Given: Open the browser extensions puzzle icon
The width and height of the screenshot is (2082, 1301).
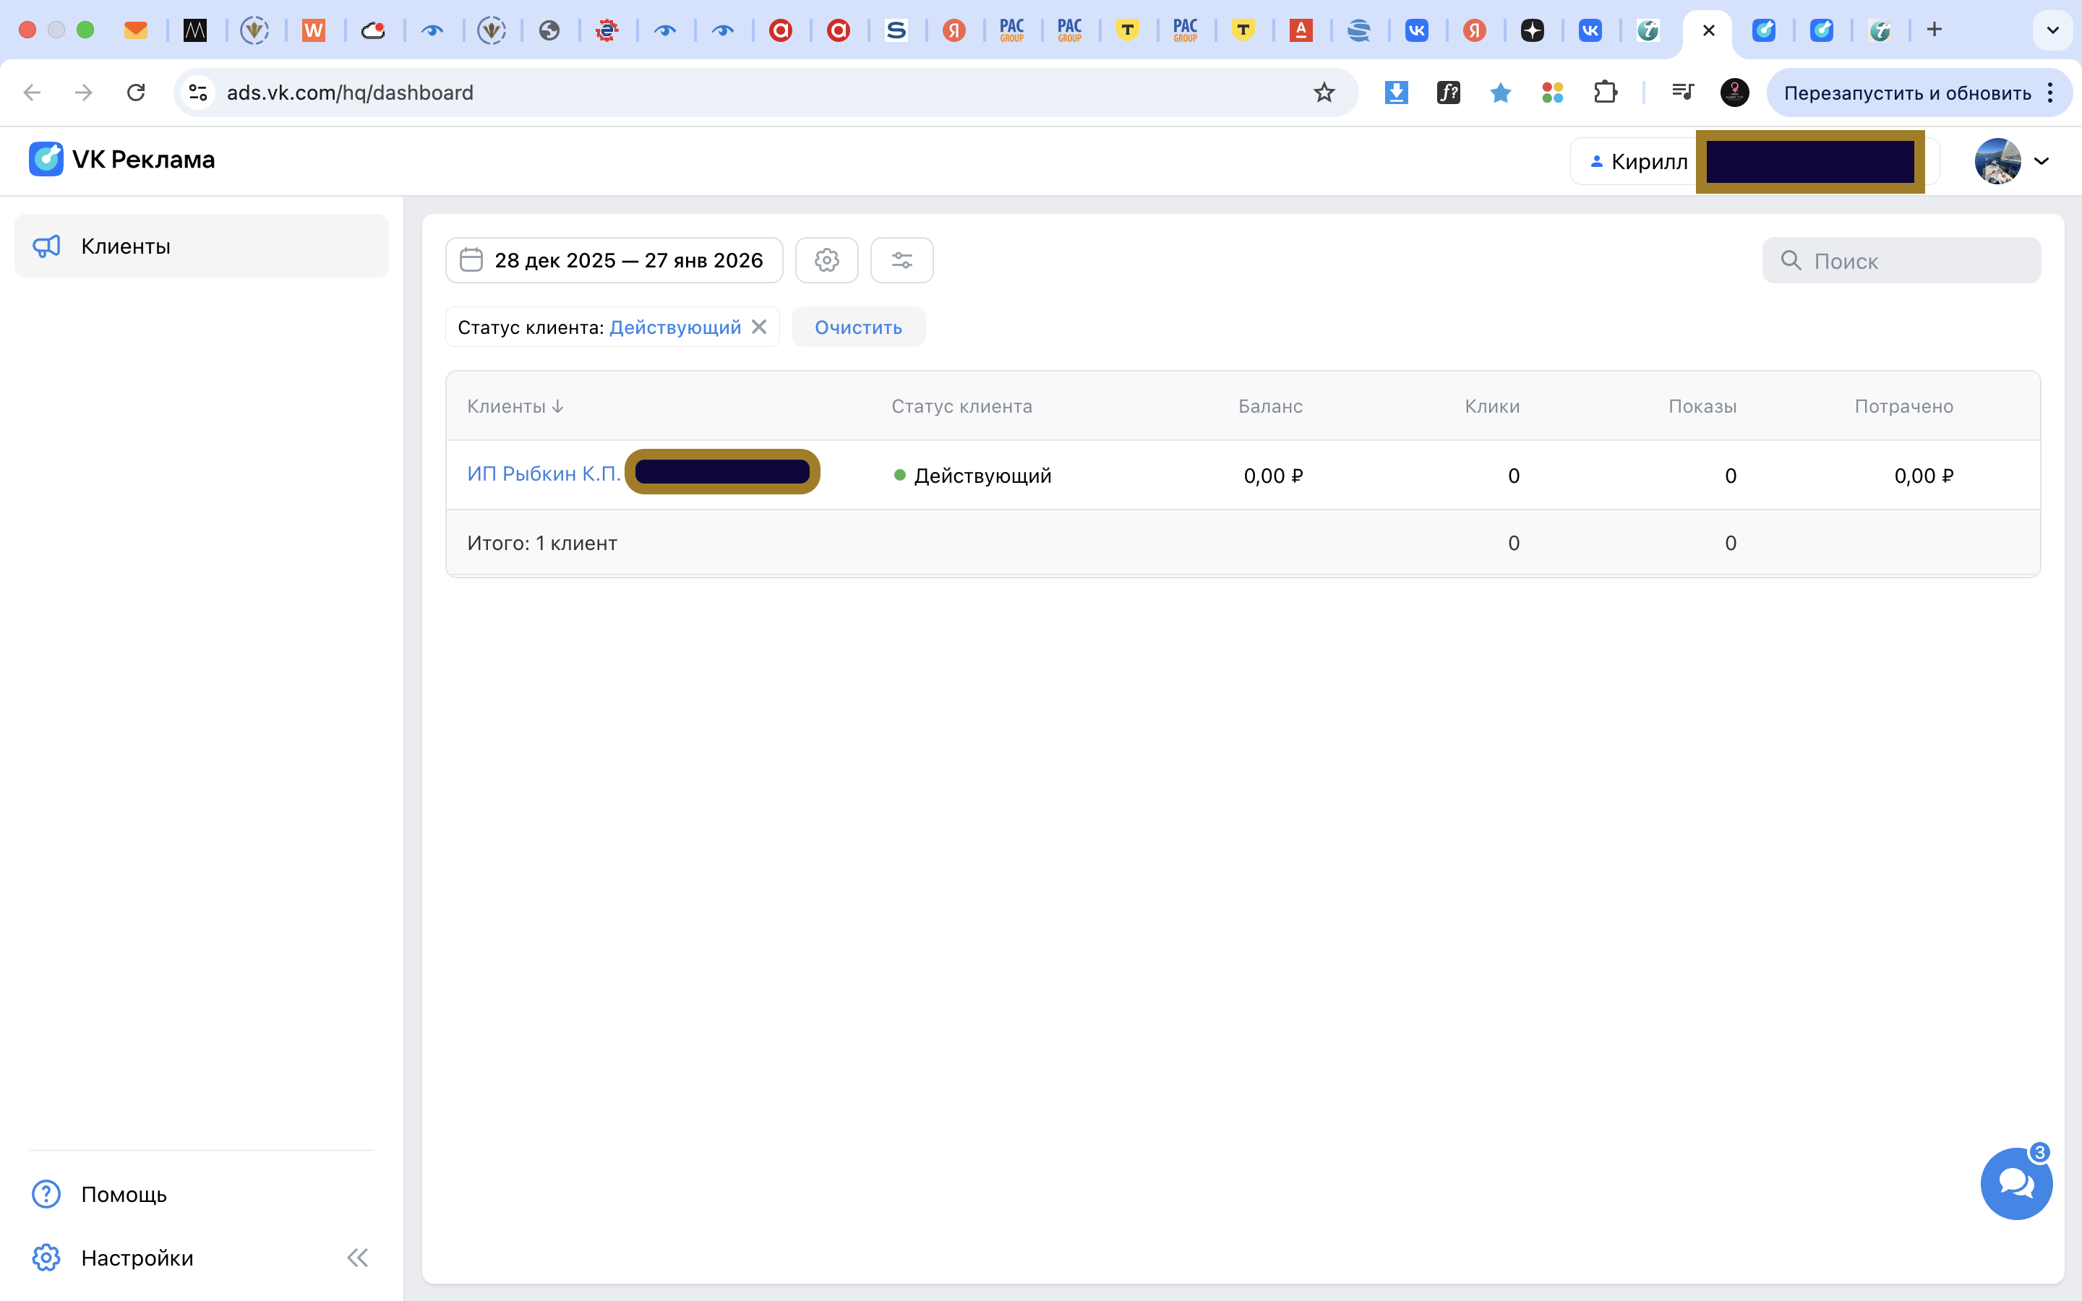Looking at the screenshot, I should click(x=1605, y=92).
